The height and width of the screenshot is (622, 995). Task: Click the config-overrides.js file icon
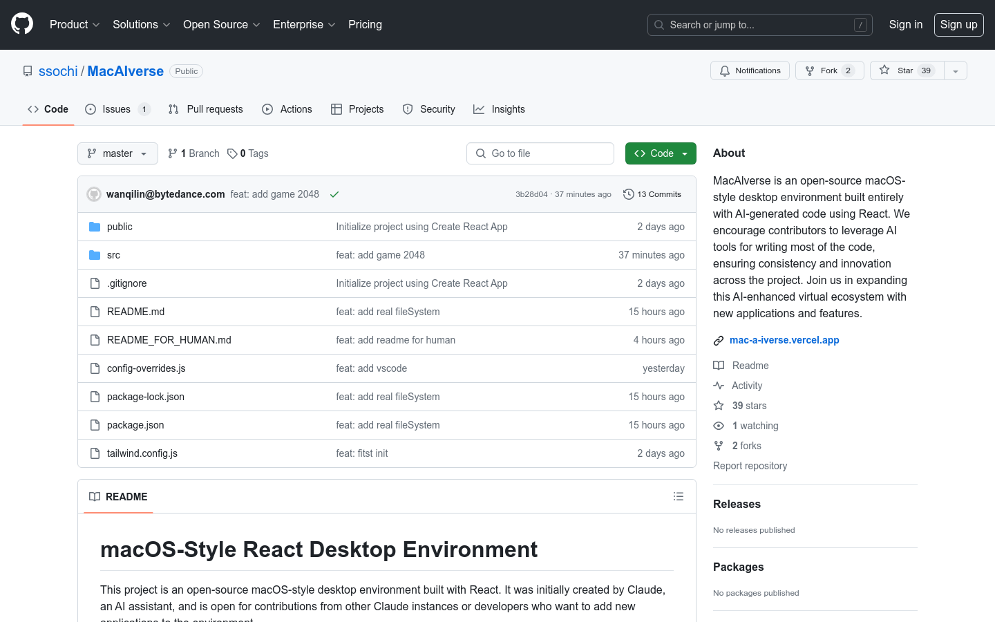pos(95,368)
